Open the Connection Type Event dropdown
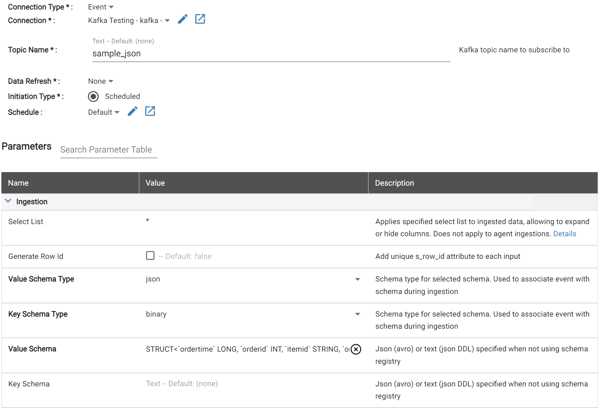The width and height of the screenshot is (598, 408). (x=101, y=7)
